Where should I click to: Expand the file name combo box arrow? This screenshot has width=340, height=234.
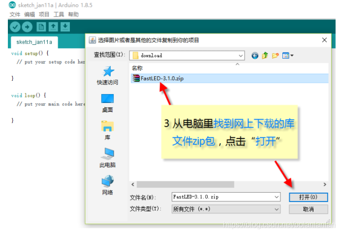(x=277, y=197)
